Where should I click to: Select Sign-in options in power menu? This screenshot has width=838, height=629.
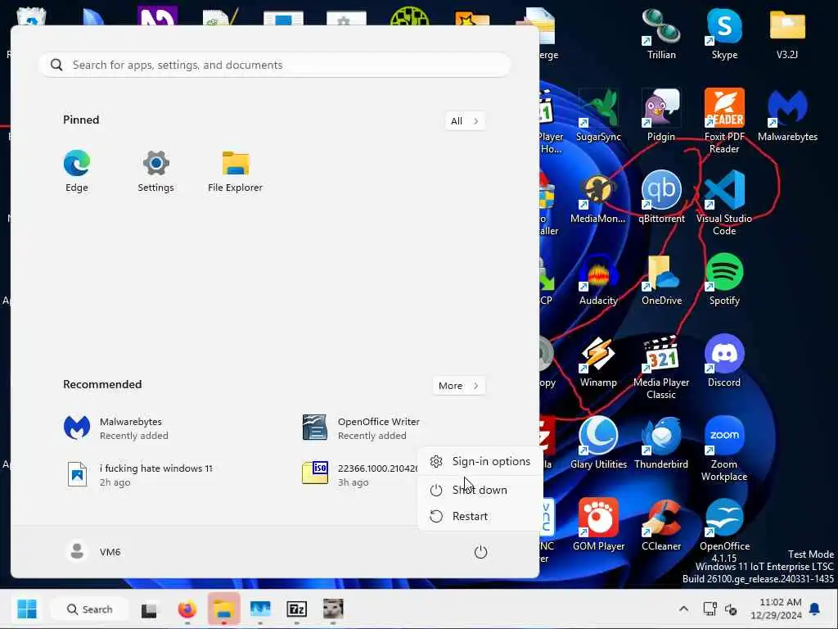480,461
